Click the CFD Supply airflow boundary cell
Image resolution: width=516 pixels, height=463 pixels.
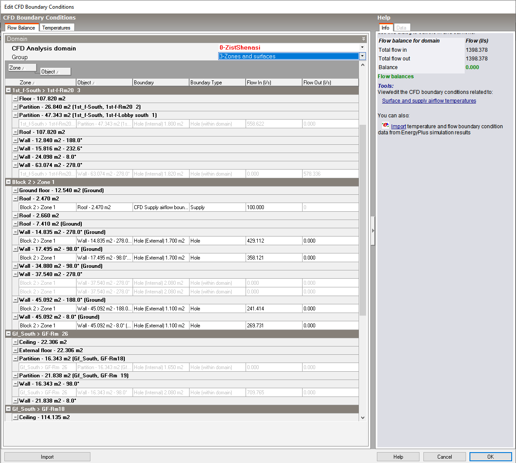pos(161,207)
